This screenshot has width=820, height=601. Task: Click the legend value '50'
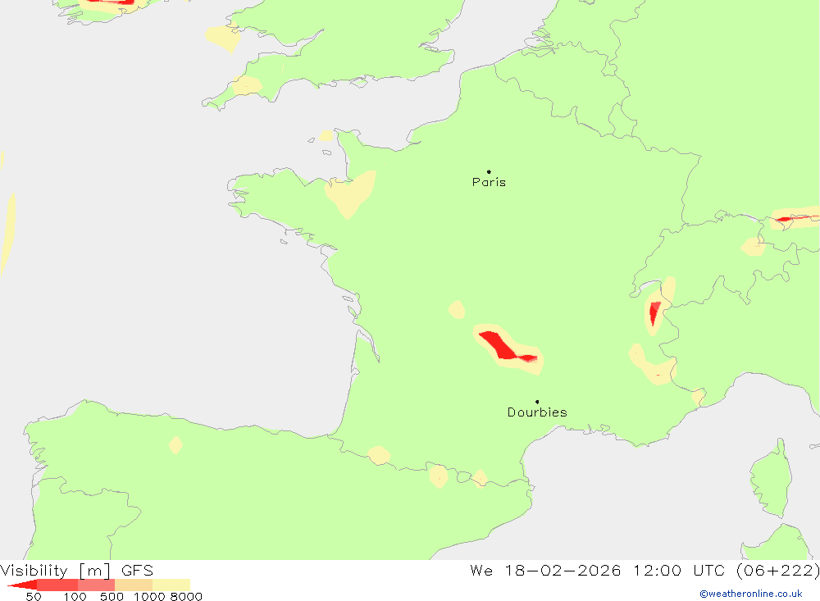coord(34,597)
